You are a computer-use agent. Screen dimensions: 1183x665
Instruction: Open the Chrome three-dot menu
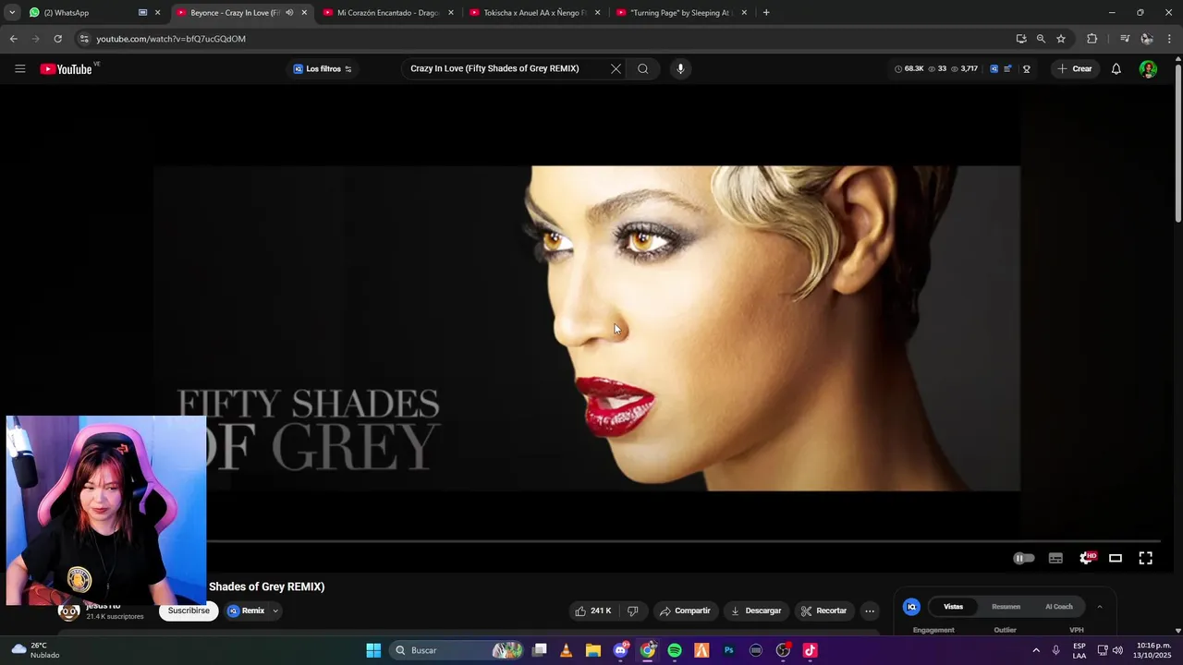(x=1169, y=39)
